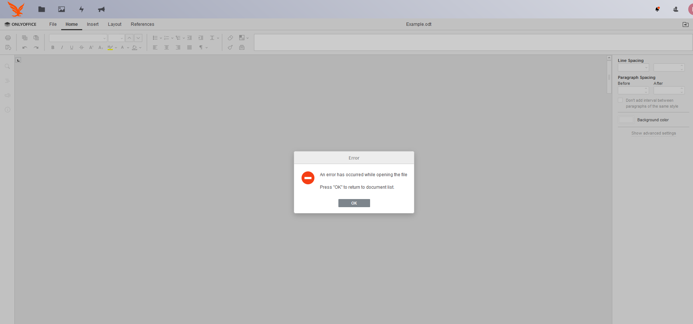Image resolution: width=693 pixels, height=324 pixels.
Task: Pick the paragraph Background color swatch
Action: tap(626, 120)
